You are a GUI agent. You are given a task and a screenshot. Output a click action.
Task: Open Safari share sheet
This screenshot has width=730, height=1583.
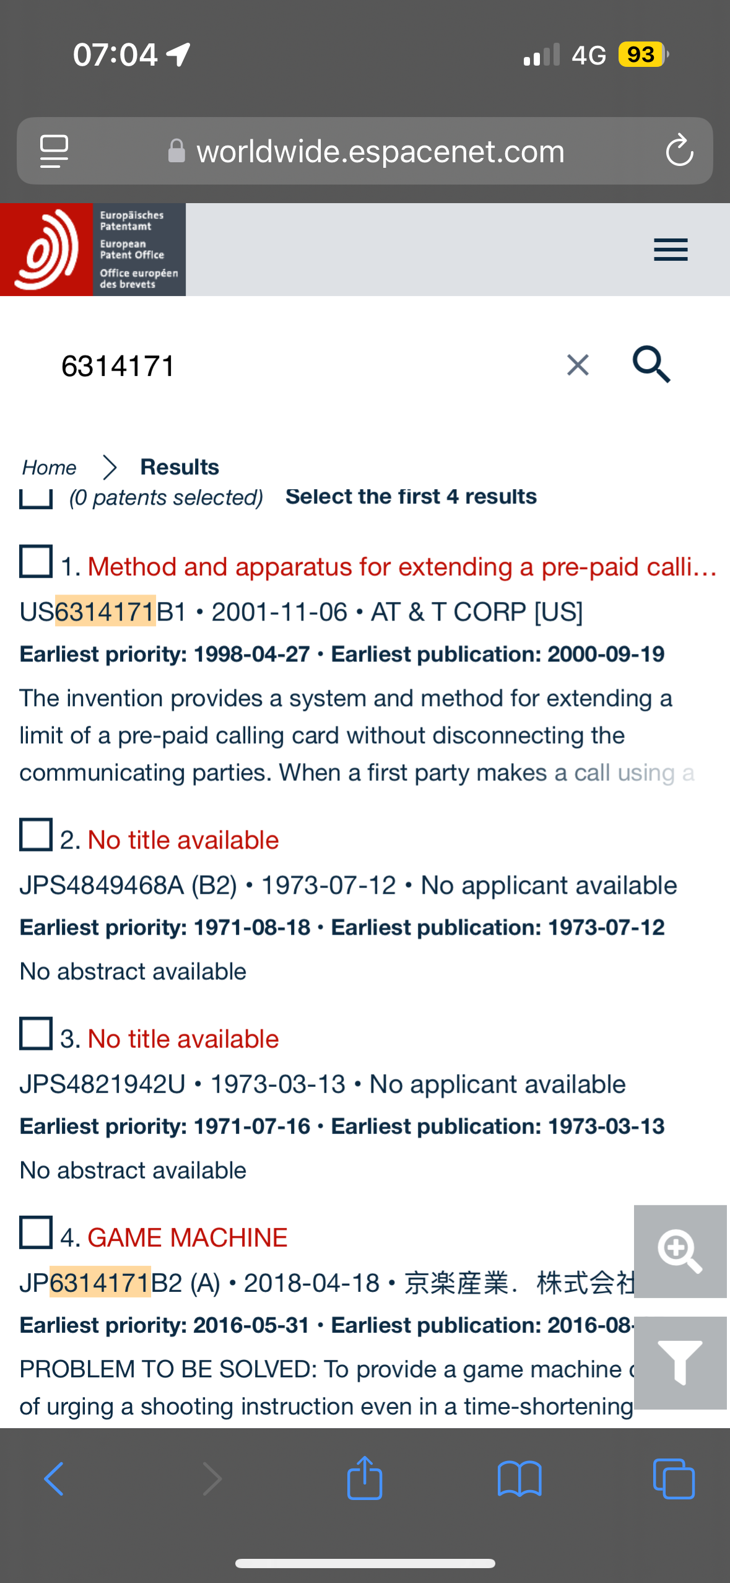click(x=365, y=1478)
